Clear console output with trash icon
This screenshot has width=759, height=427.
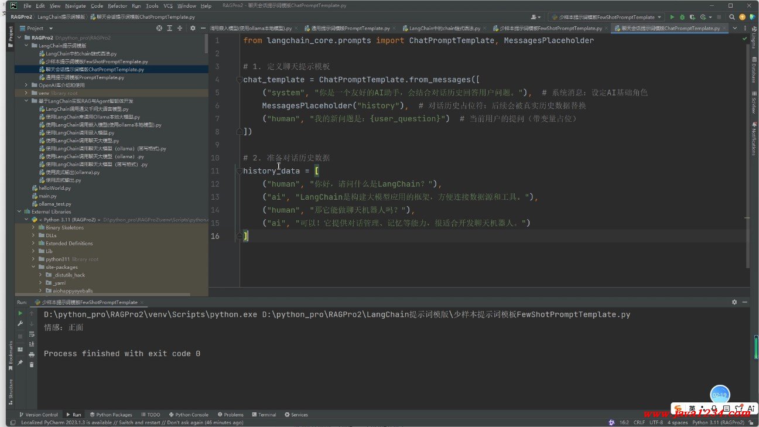click(32, 364)
